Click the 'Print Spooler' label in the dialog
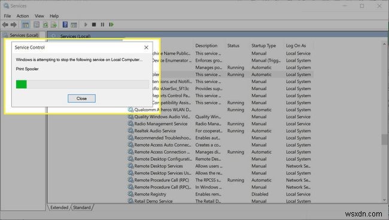Screen dimensions: 389x220 (x=27, y=69)
